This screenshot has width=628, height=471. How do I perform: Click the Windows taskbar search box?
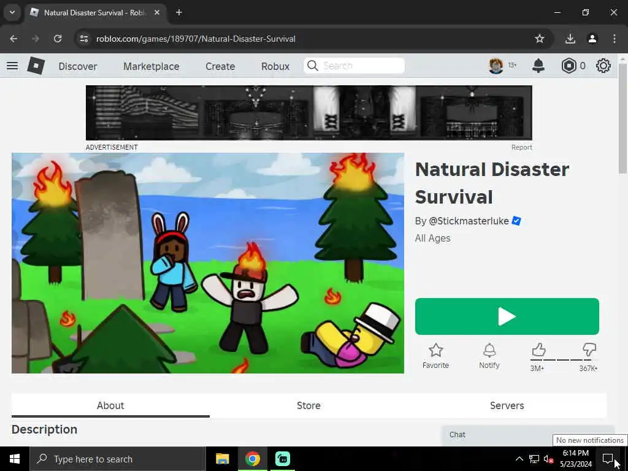tap(118, 459)
